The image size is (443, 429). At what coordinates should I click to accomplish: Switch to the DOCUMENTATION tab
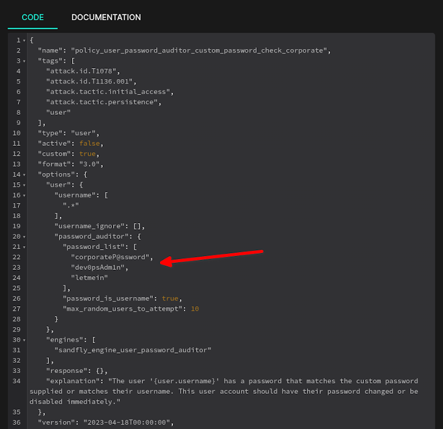point(106,17)
